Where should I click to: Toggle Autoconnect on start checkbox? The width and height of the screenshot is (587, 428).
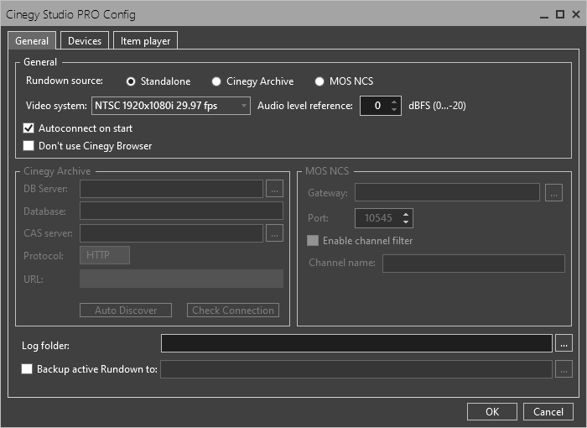pos(29,128)
